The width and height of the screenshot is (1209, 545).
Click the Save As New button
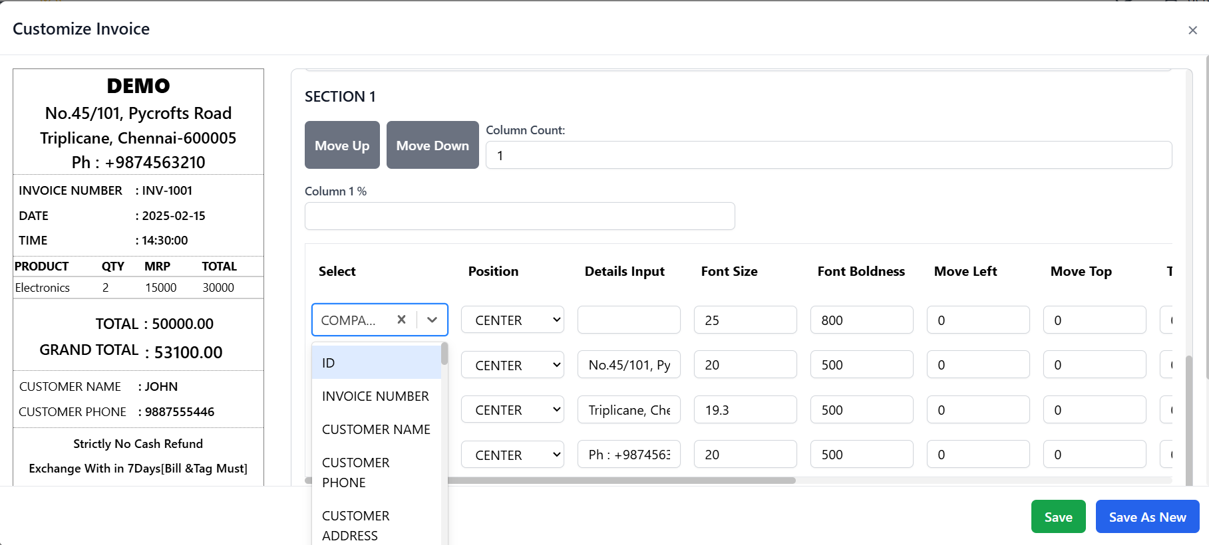pos(1147,516)
